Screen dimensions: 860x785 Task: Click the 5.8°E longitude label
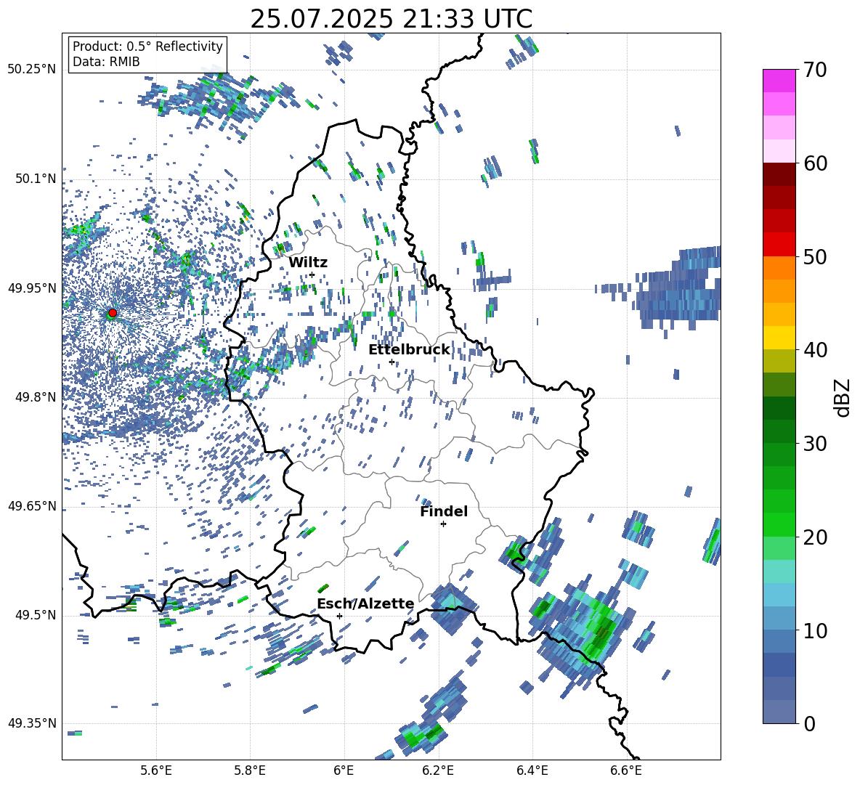250,770
